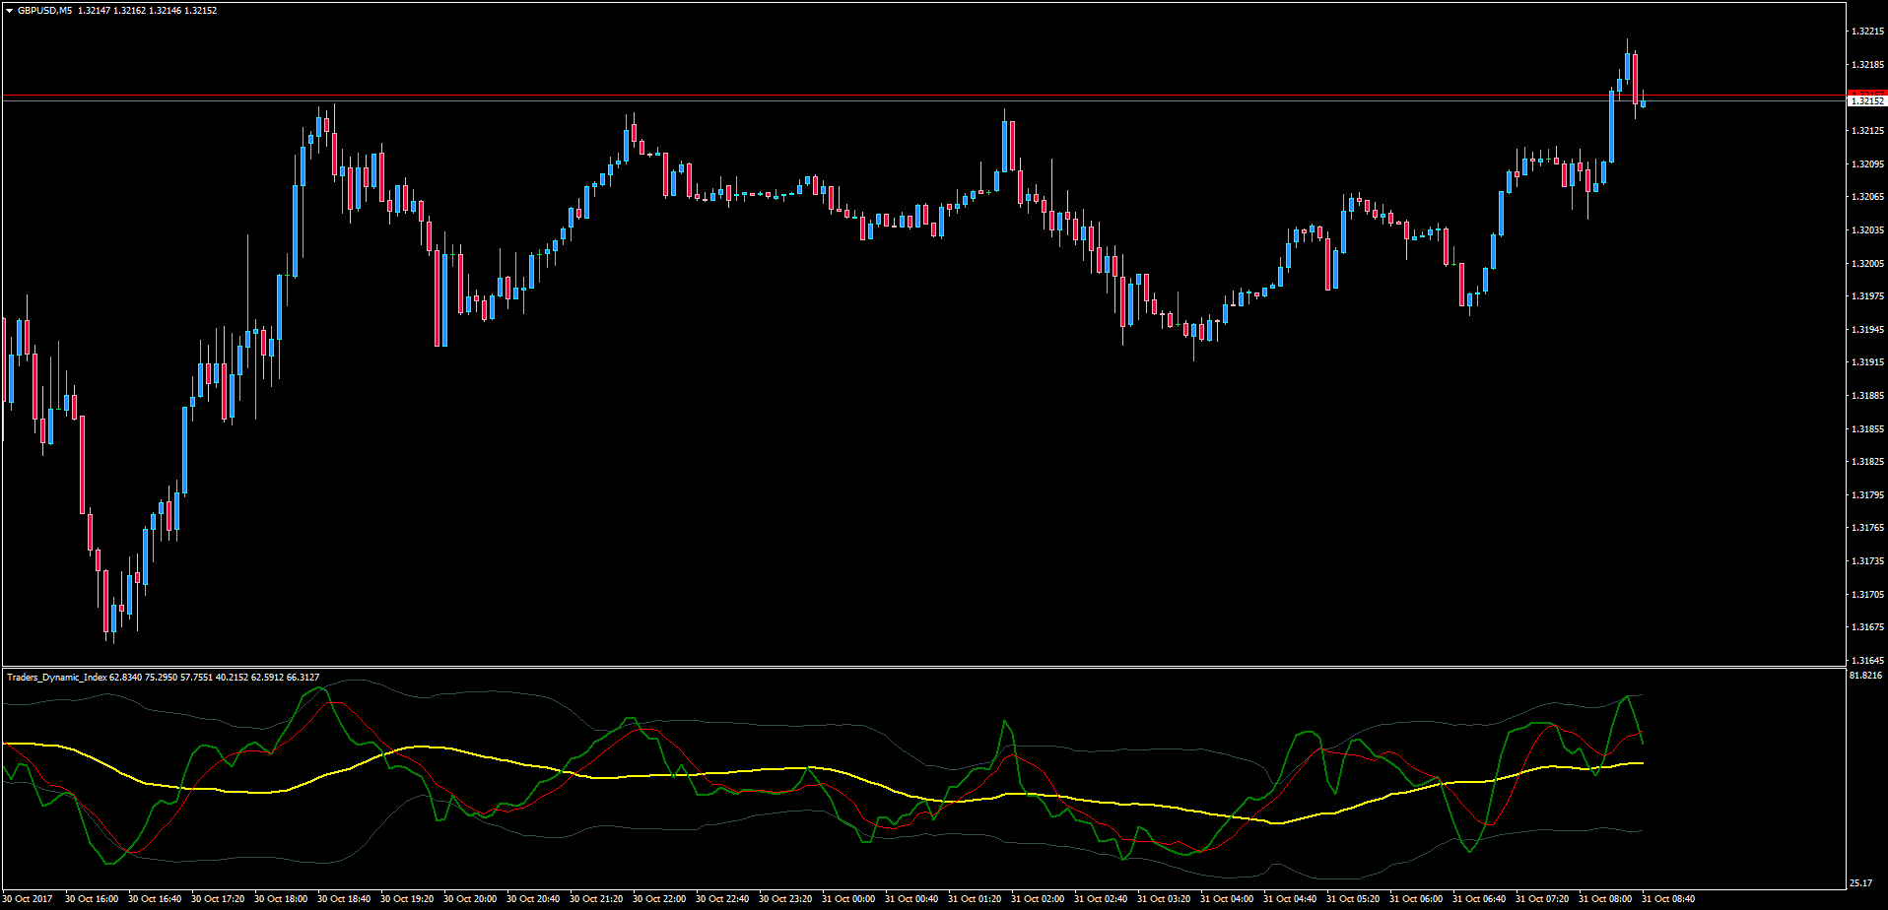
Task: Click the Traders_Dynamic_Index indicator label
Action: click(56, 678)
